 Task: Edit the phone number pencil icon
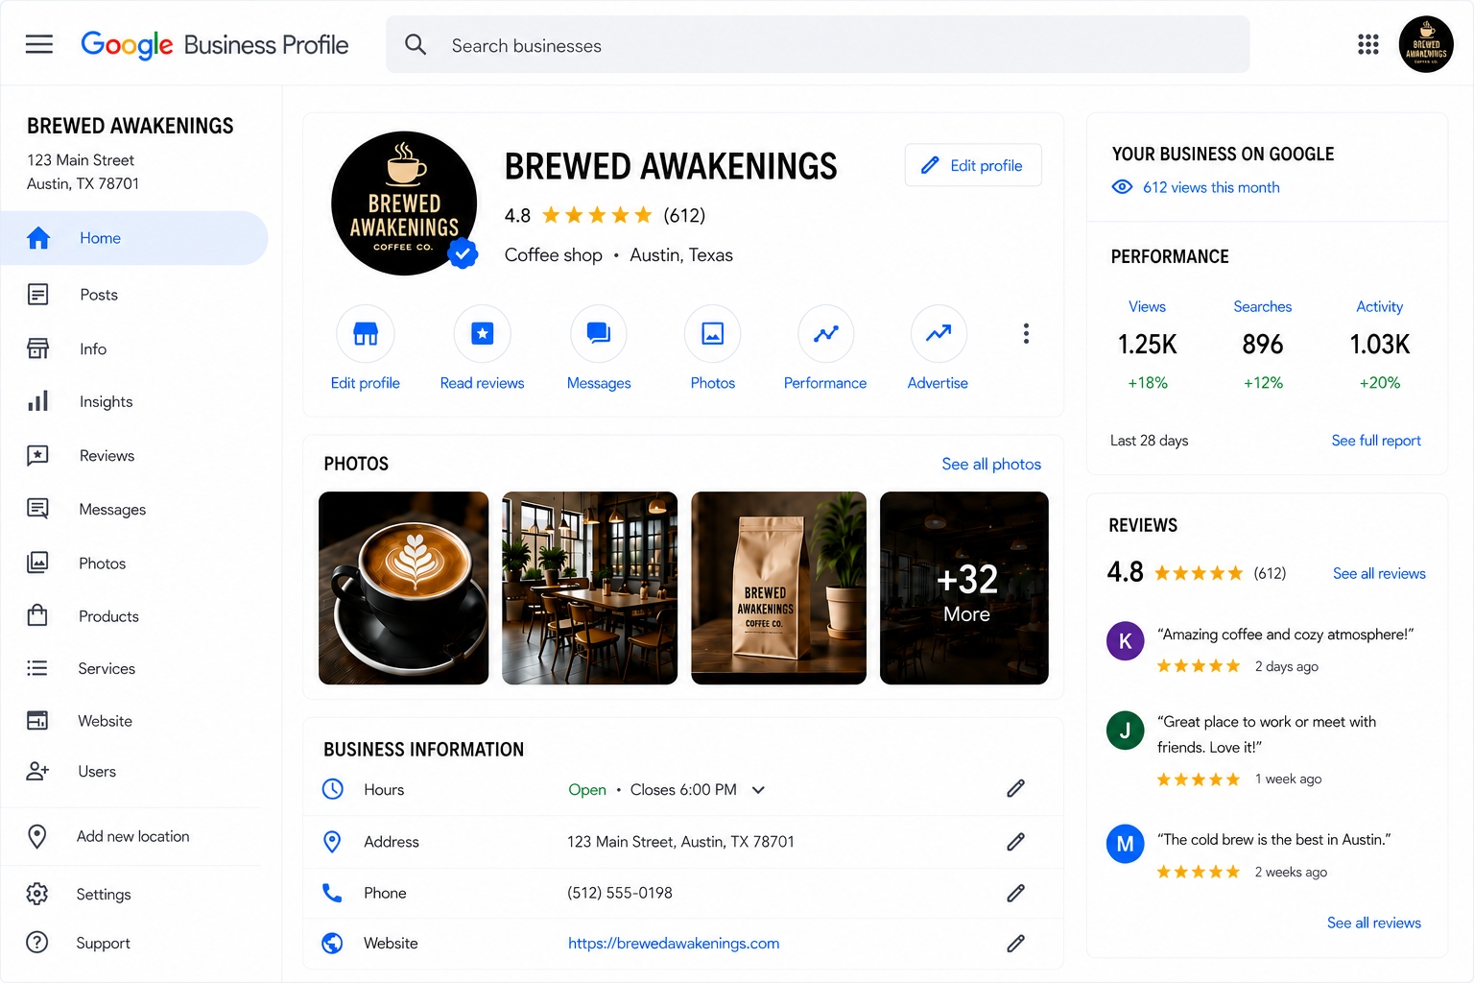point(1015,893)
